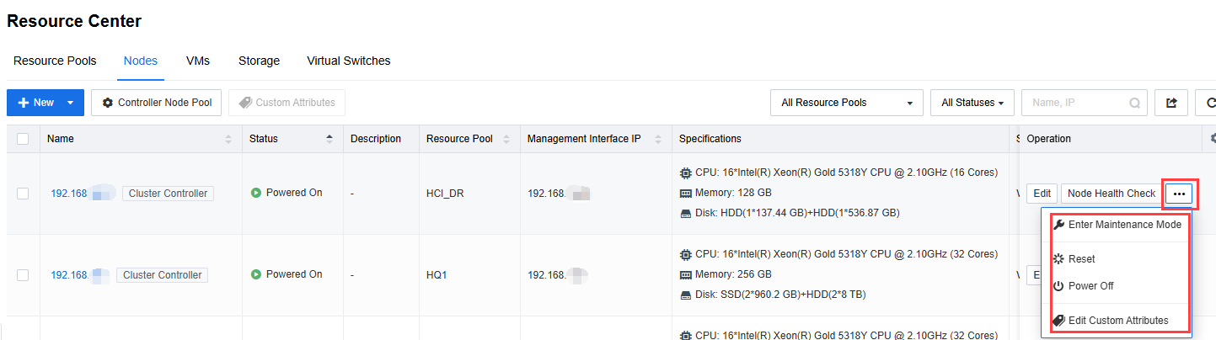Click the three-dots more actions button
Screen dimensions: 1216x340
(1180, 194)
